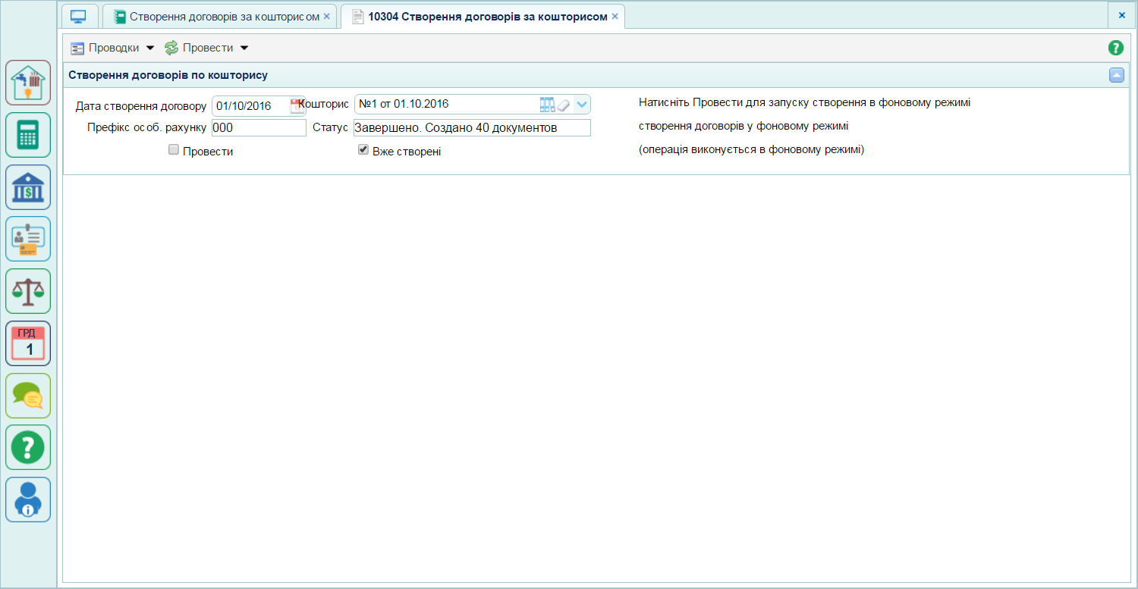Open the user info sidebar icon
This screenshot has width=1138, height=589.
(28, 500)
